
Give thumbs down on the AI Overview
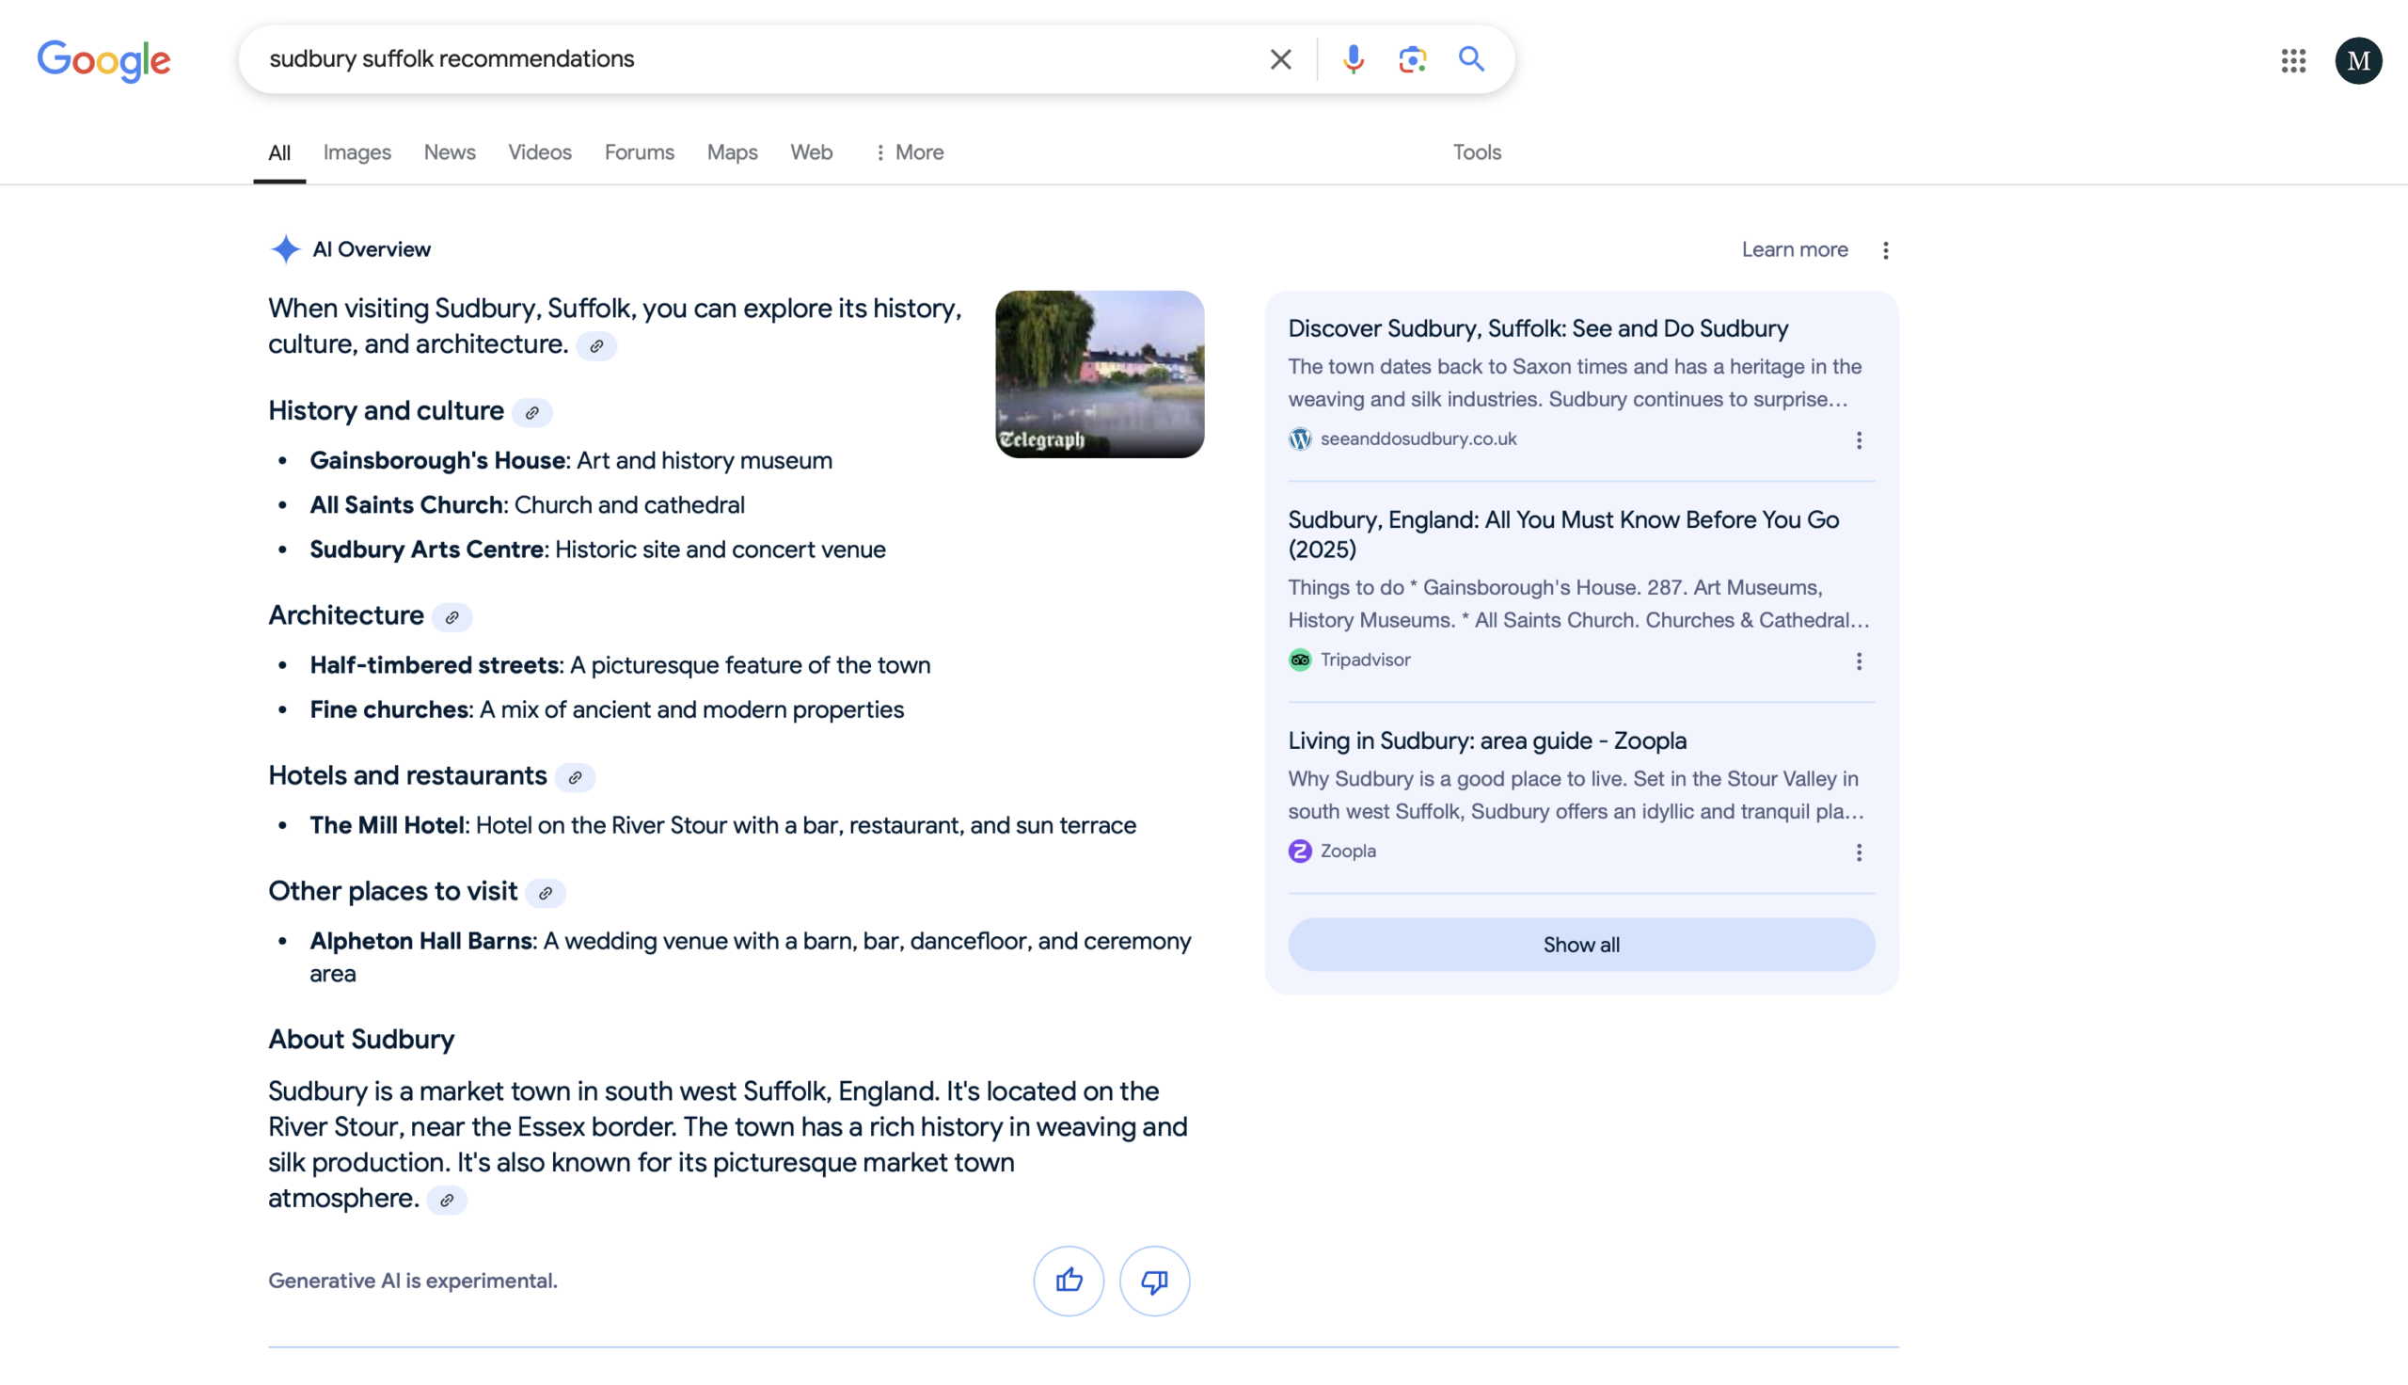[1154, 1281]
